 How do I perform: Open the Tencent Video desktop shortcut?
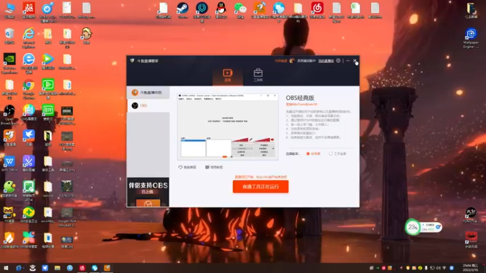[x=48, y=62]
